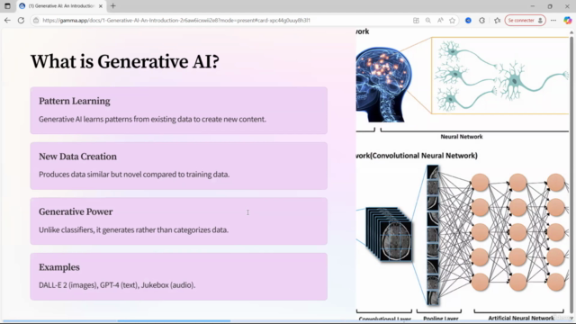The width and height of the screenshot is (576, 324).
Task: Open the Settings and more ellipsis menu
Action: (553, 20)
